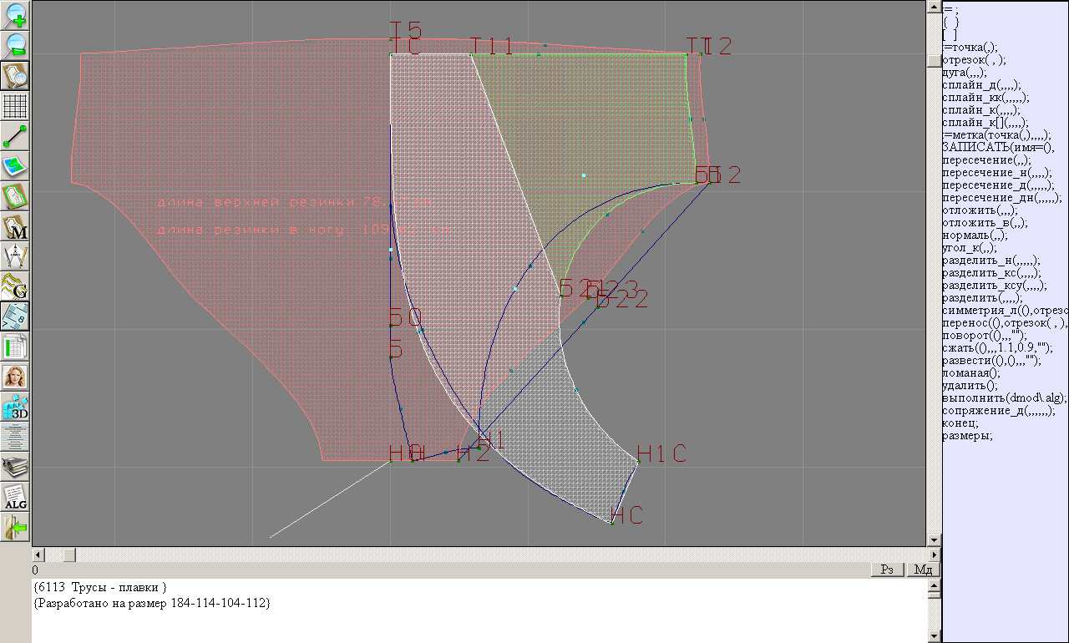Click the zoom out magnifier icon
Image resolution: width=1069 pixels, height=643 pixels.
[x=16, y=45]
